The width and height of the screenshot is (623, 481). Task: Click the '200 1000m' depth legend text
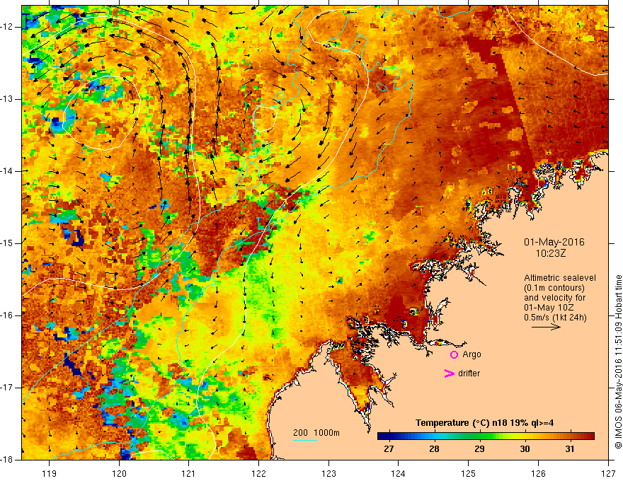(316, 433)
